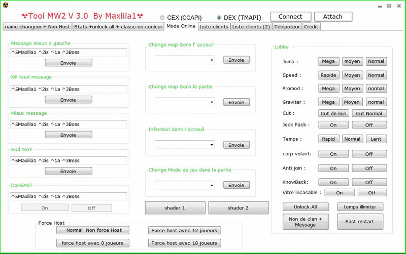Click Envoie for Change map Dans l'acceuil

coord(236,60)
